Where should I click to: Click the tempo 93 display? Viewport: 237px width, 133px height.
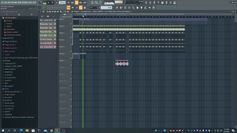62,3
